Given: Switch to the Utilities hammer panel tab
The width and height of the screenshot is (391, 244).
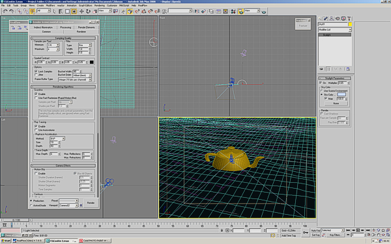Looking at the screenshot, I should 349,18.
